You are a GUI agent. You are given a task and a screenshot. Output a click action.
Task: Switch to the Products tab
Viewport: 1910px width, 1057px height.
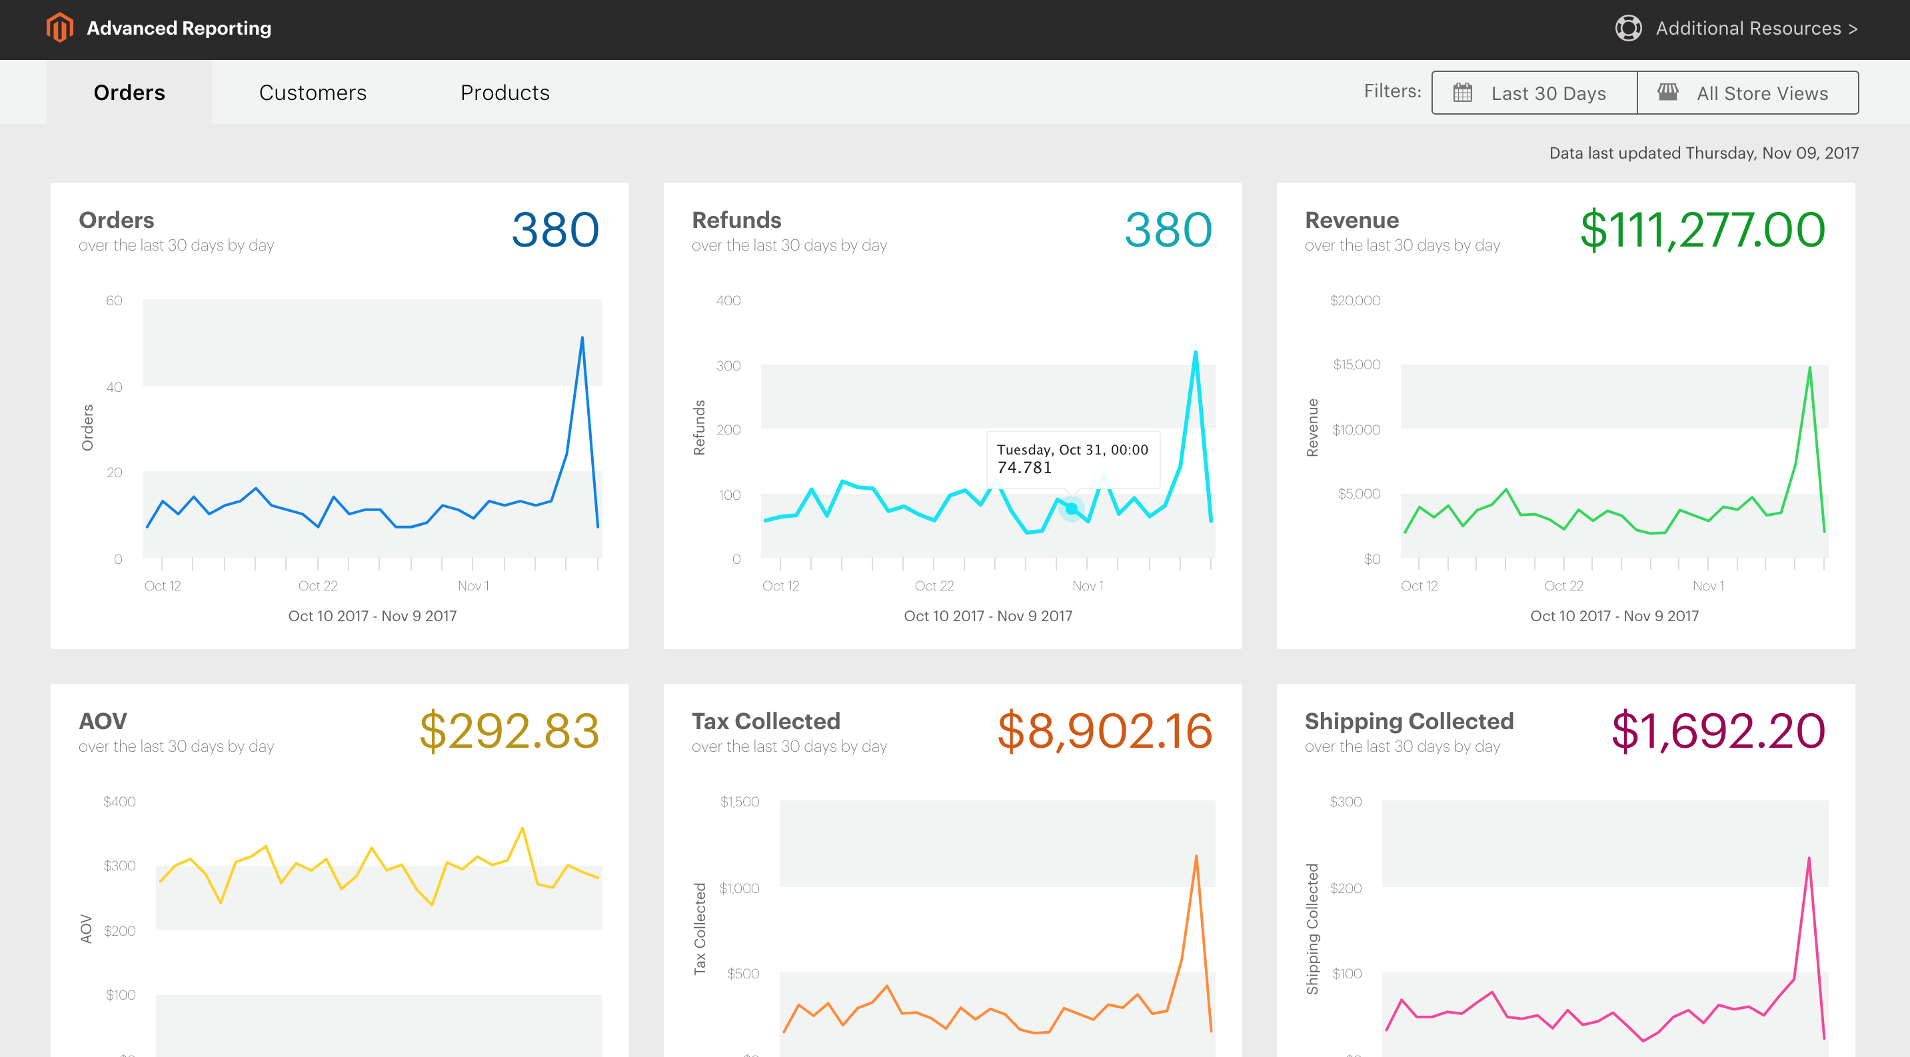pos(504,93)
